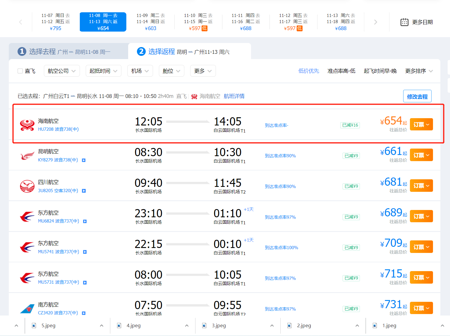Viewport: 450px width, 336px height.
Task: Select date option 11-09 to 11-14 ¥603
Action: coord(151,22)
